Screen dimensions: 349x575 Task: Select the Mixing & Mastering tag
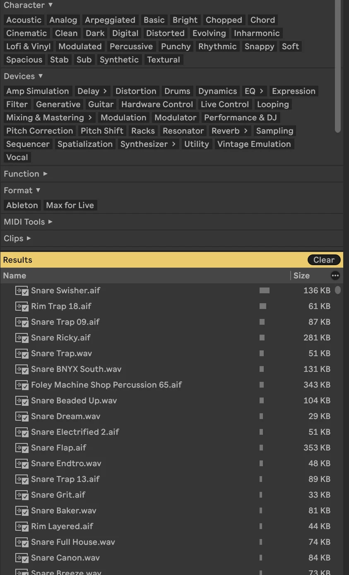click(x=49, y=117)
